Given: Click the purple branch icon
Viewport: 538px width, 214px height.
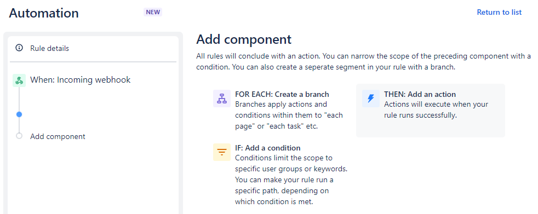Looking at the screenshot, I should pyautogui.click(x=222, y=99).
